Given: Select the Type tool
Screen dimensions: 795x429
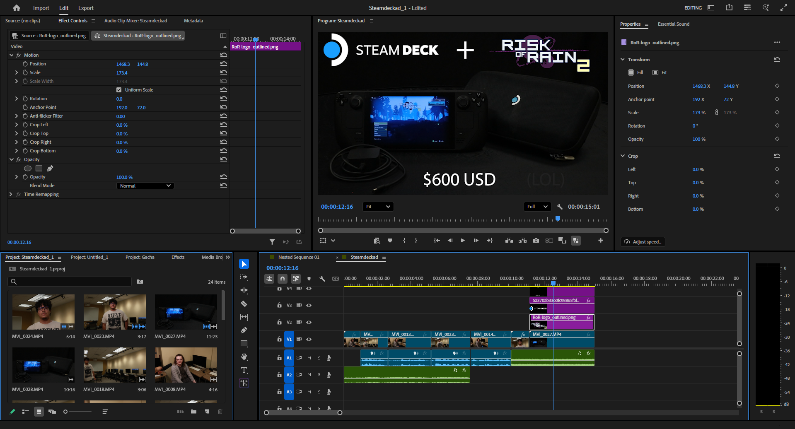Looking at the screenshot, I should click(x=244, y=370).
